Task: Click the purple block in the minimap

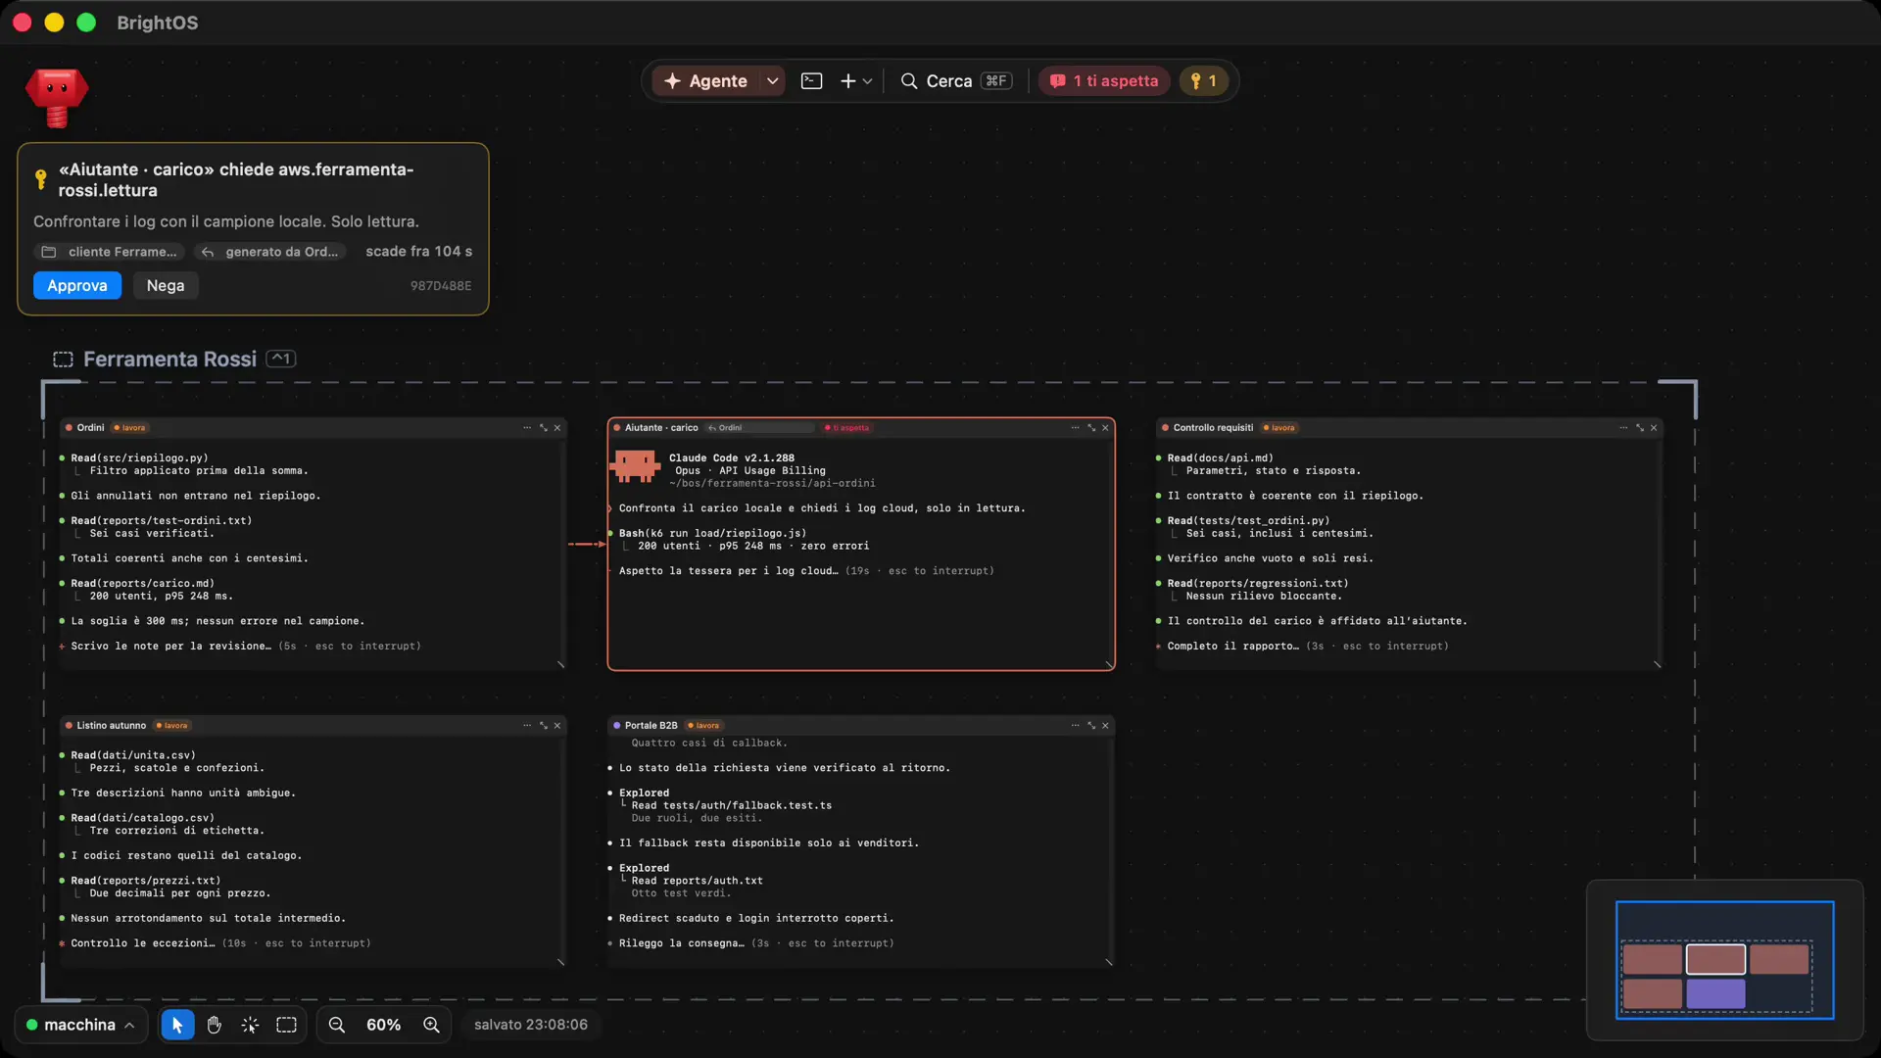Action: (1715, 993)
